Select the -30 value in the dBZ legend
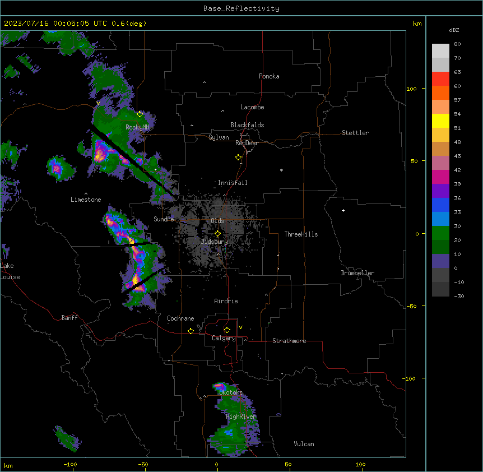Screen dimensions: 483x472 coord(459,296)
